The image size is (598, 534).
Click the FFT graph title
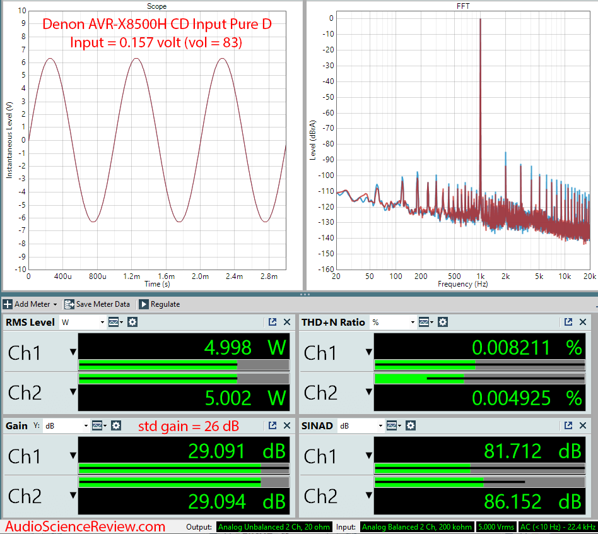coord(463,6)
